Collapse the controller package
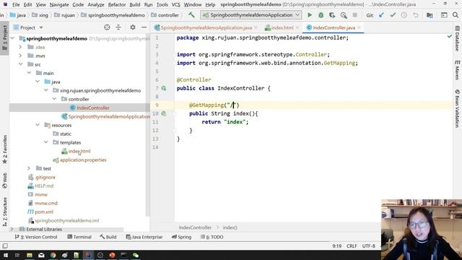Screen dimensions: 462x260 (x=55, y=99)
